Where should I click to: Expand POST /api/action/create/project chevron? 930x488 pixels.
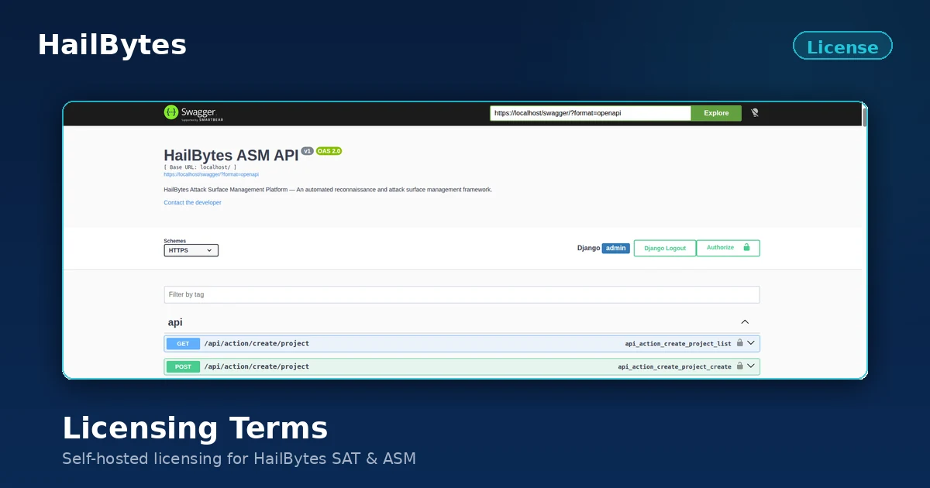[x=751, y=366]
